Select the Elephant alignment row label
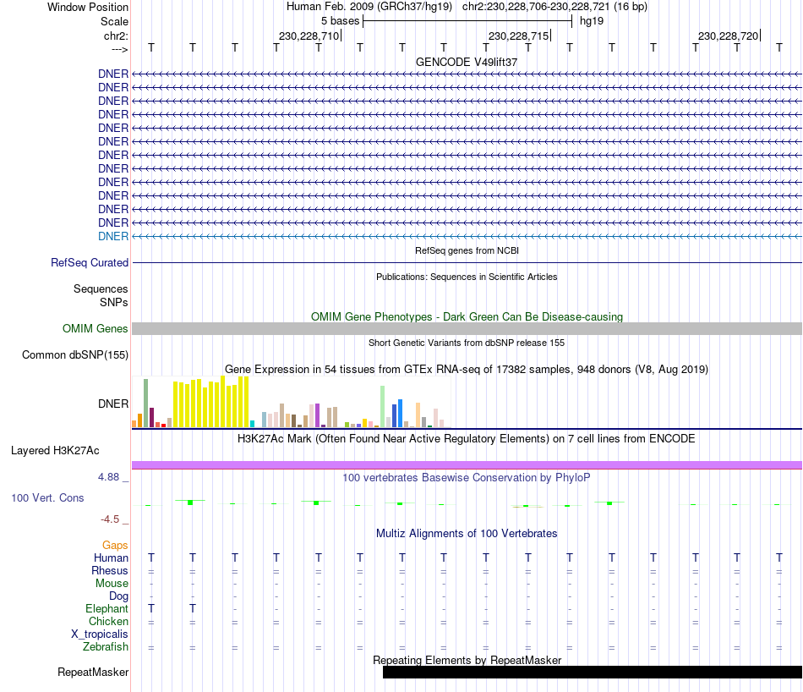Screen dimensions: 803x692 (x=107, y=608)
